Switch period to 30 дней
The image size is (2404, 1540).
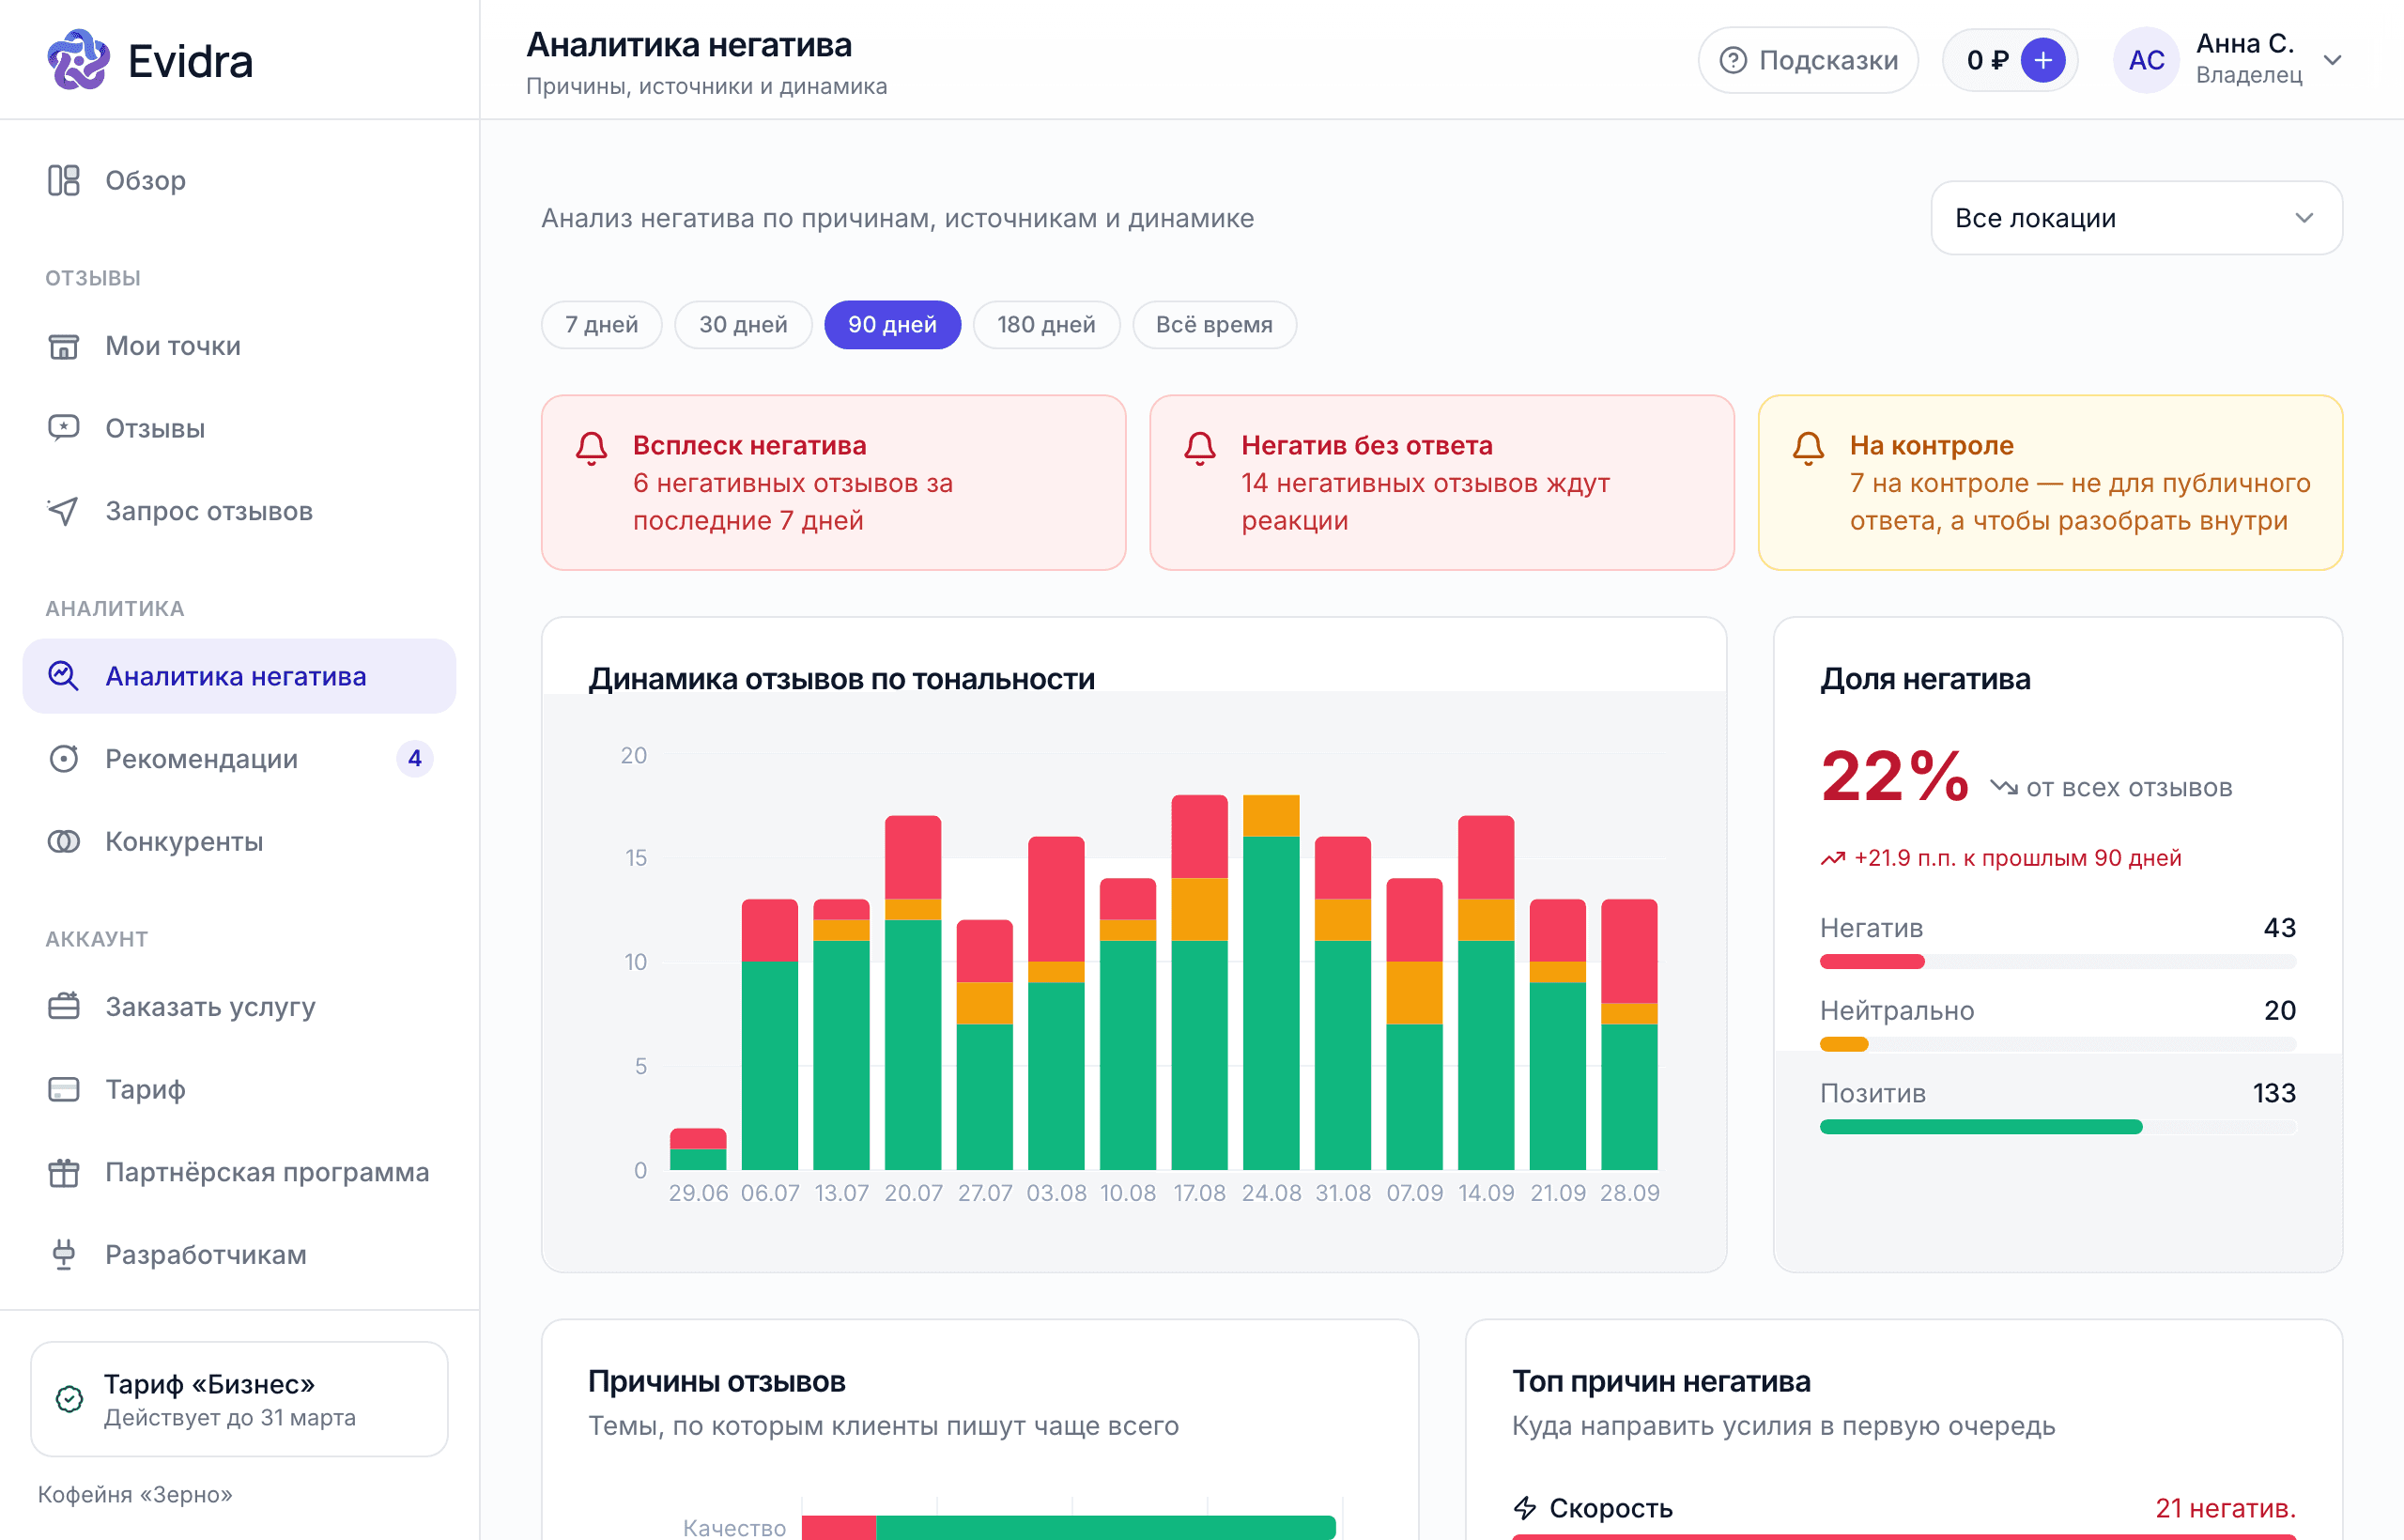743,325
